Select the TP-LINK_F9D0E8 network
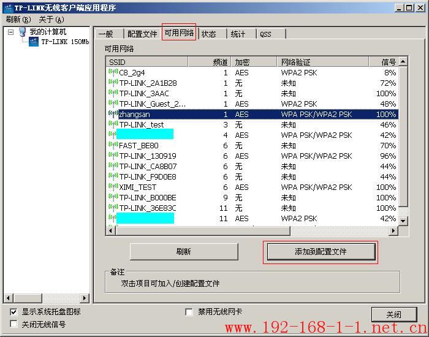 tap(252, 176)
